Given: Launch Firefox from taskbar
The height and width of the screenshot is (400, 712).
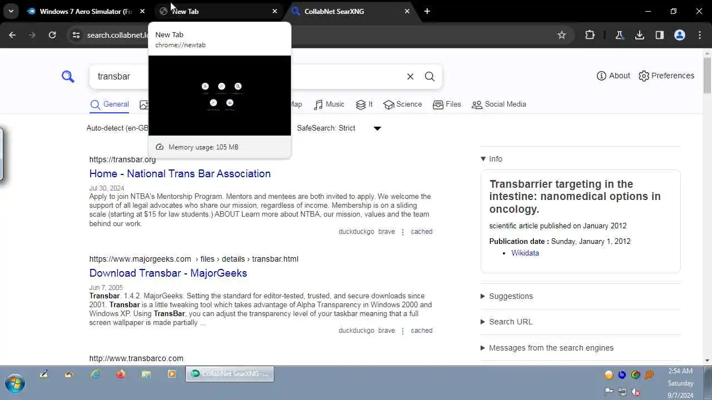Looking at the screenshot, I should click(121, 374).
